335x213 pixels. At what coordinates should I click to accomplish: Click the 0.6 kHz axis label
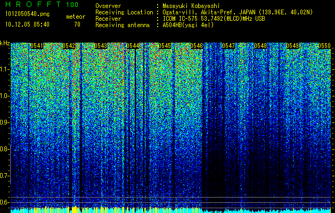click(x=4, y=202)
